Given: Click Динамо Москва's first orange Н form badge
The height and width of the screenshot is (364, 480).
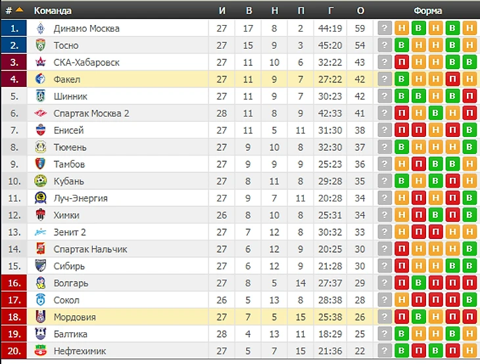Looking at the screenshot, I should point(402,28).
